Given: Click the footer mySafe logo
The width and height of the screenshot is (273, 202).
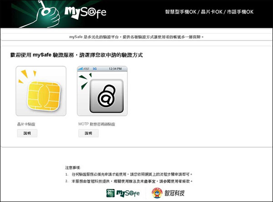Looking at the screenshot, I should point(123,193).
